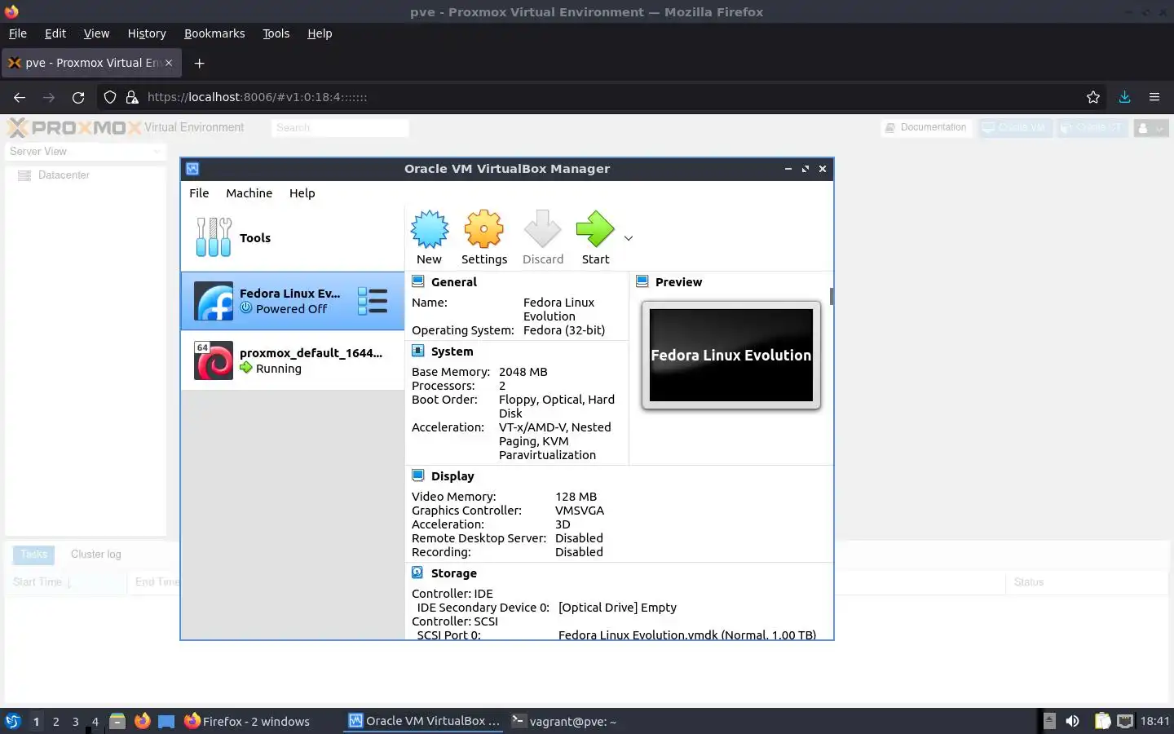Open the Firefox downloads icon
This screenshot has height=734, width=1174.
[1124, 97]
